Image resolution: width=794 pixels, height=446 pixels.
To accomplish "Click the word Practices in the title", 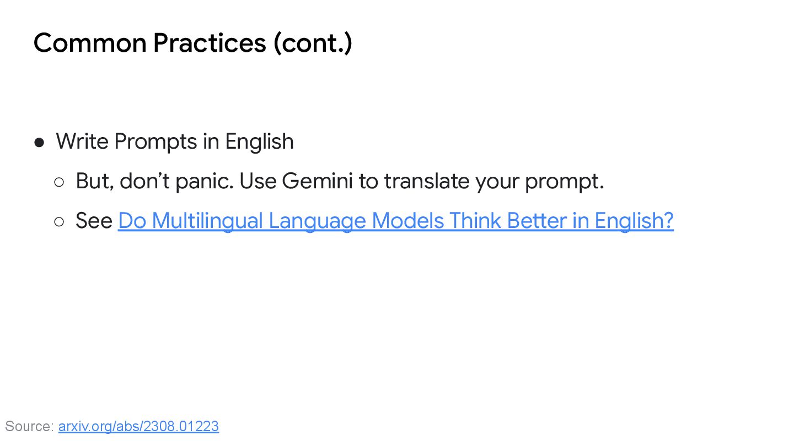I will click(x=210, y=43).
